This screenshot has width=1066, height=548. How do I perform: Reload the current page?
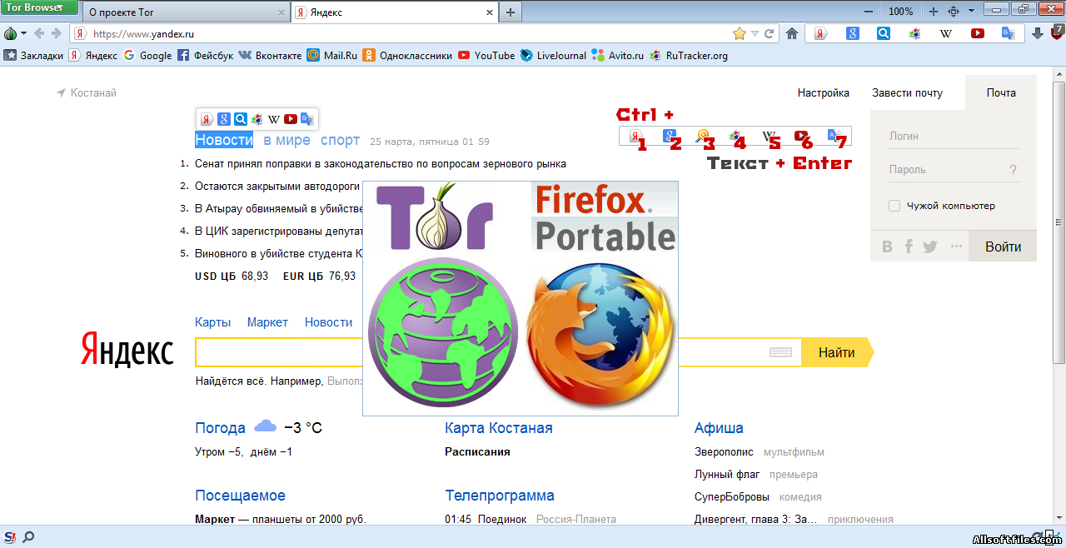[769, 33]
